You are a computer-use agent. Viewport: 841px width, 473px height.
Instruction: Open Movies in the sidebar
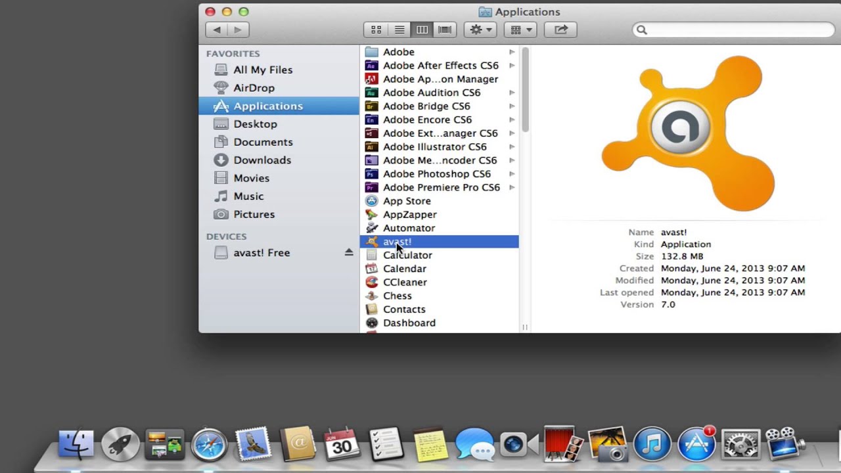(x=279, y=178)
